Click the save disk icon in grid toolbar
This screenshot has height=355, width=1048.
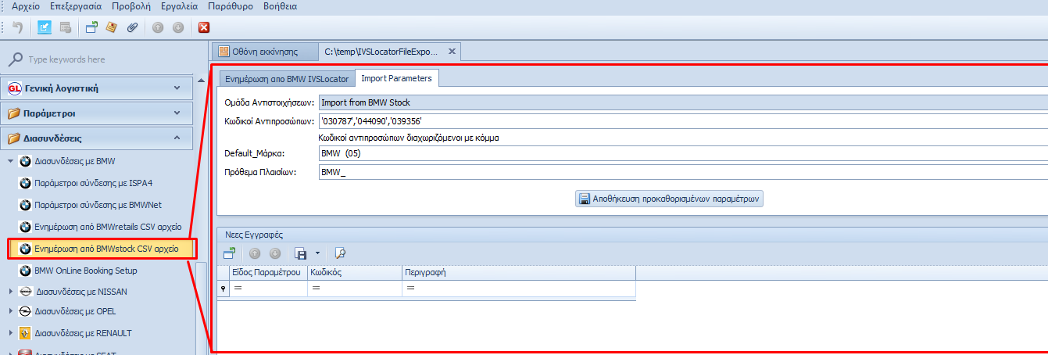(x=300, y=253)
